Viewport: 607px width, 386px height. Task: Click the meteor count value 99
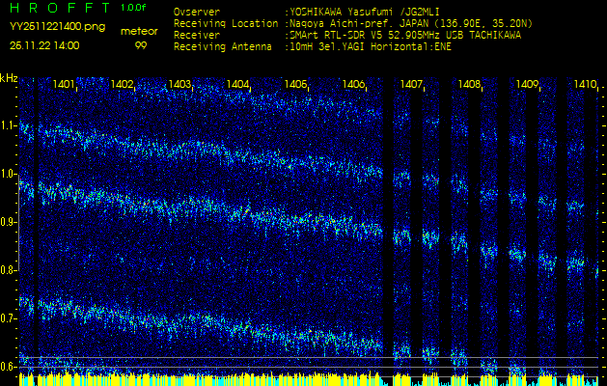click(x=141, y=45)
